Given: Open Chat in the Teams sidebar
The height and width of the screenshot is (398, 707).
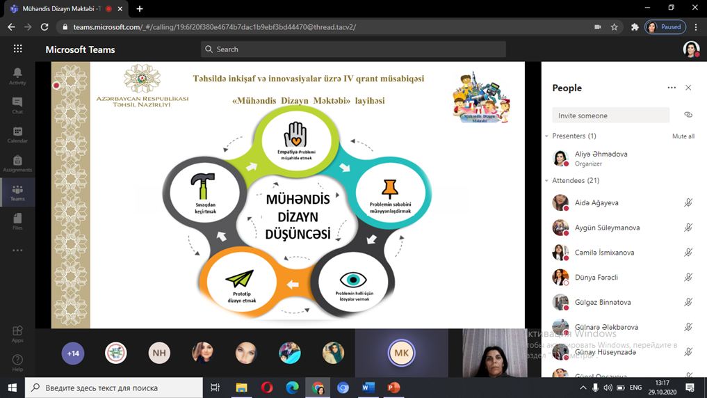Looking at the screenshot, I should (17, 106).
